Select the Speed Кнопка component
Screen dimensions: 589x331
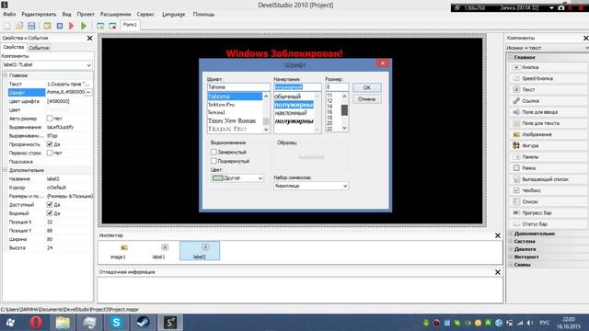pyautogui.click(x=548, y=78)
